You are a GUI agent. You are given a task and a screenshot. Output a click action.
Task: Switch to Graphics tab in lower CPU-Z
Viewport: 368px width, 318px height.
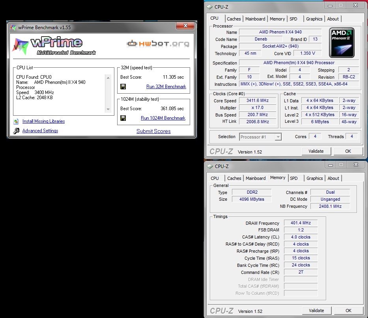[315, 178]
